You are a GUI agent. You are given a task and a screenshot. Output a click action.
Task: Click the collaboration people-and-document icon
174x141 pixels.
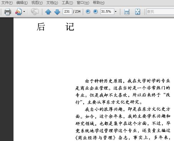(18, 11)
